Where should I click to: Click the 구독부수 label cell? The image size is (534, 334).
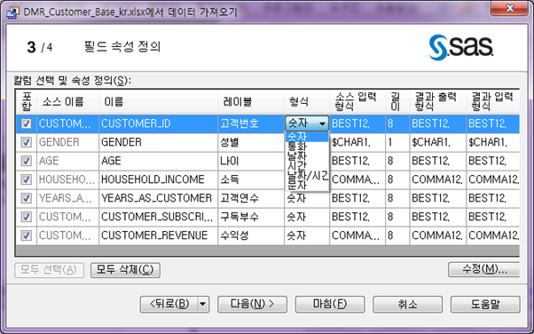[251, 217]
